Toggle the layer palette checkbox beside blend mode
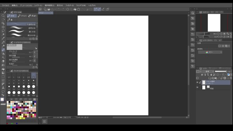 [x=198, y=71]
